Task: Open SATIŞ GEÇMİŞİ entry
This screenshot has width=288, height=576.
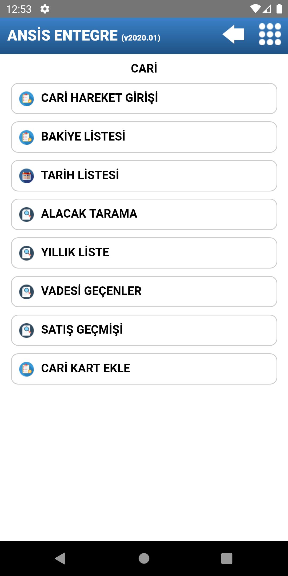Action: point(144,330)
